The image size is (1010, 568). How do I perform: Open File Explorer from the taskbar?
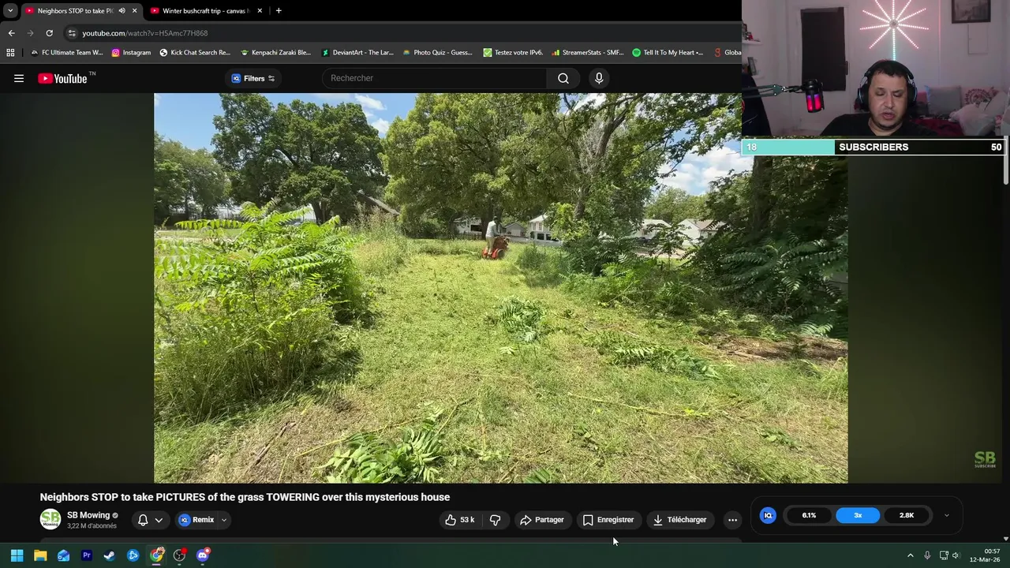point(40,555)
